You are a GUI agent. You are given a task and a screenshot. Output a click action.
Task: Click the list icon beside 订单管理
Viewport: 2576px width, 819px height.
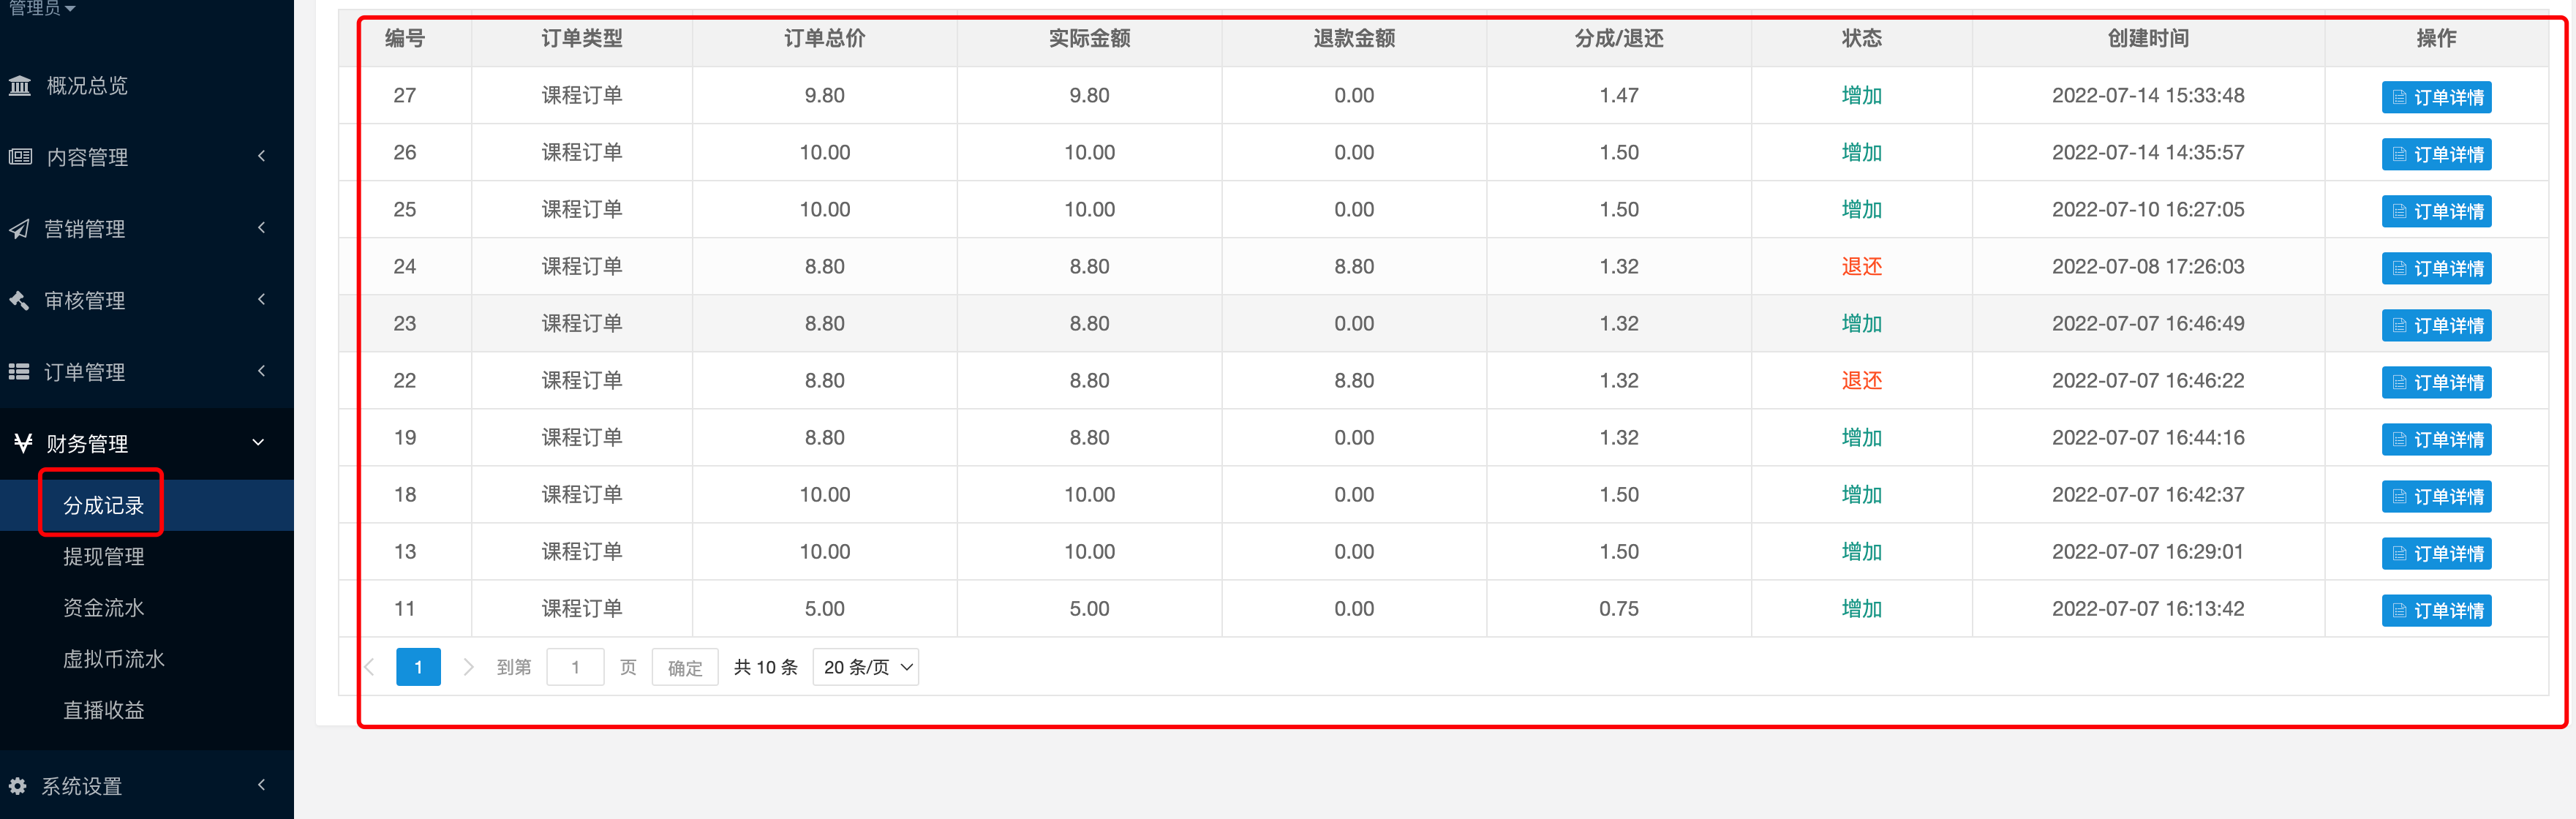[19, 372]
